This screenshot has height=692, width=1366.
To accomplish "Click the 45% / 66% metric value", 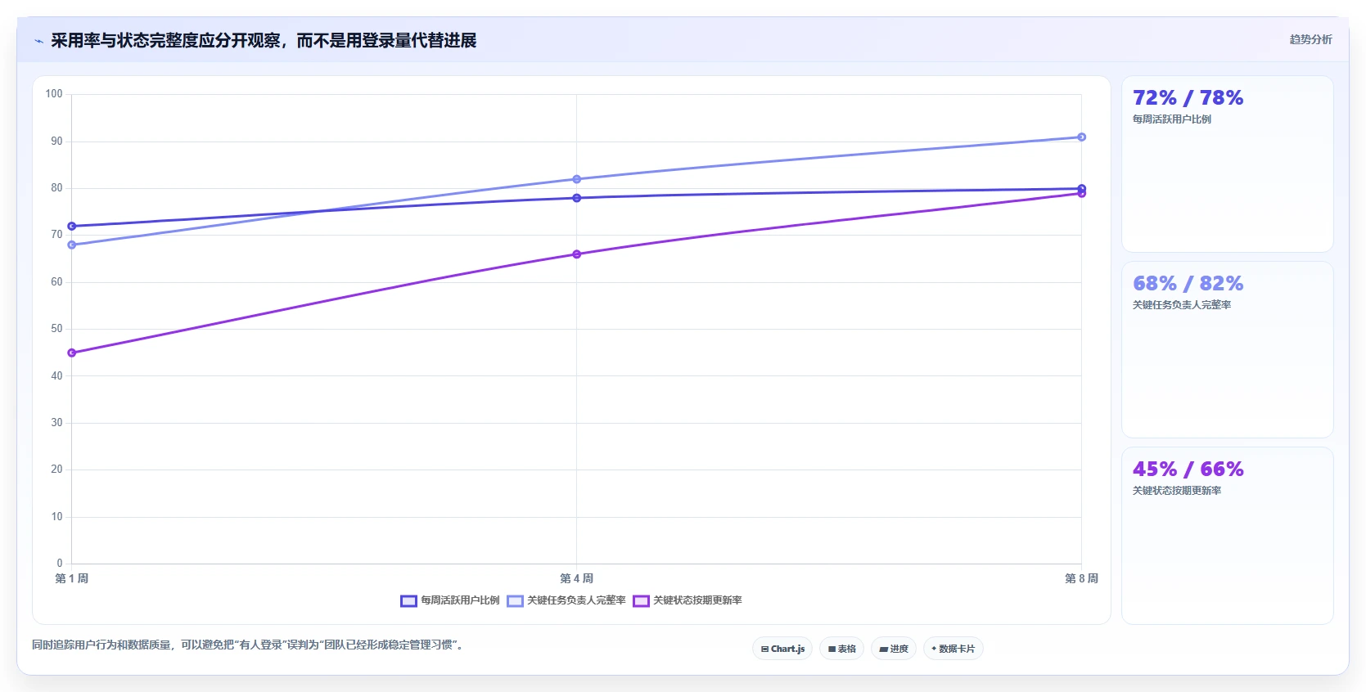I will pos(1188,470).
